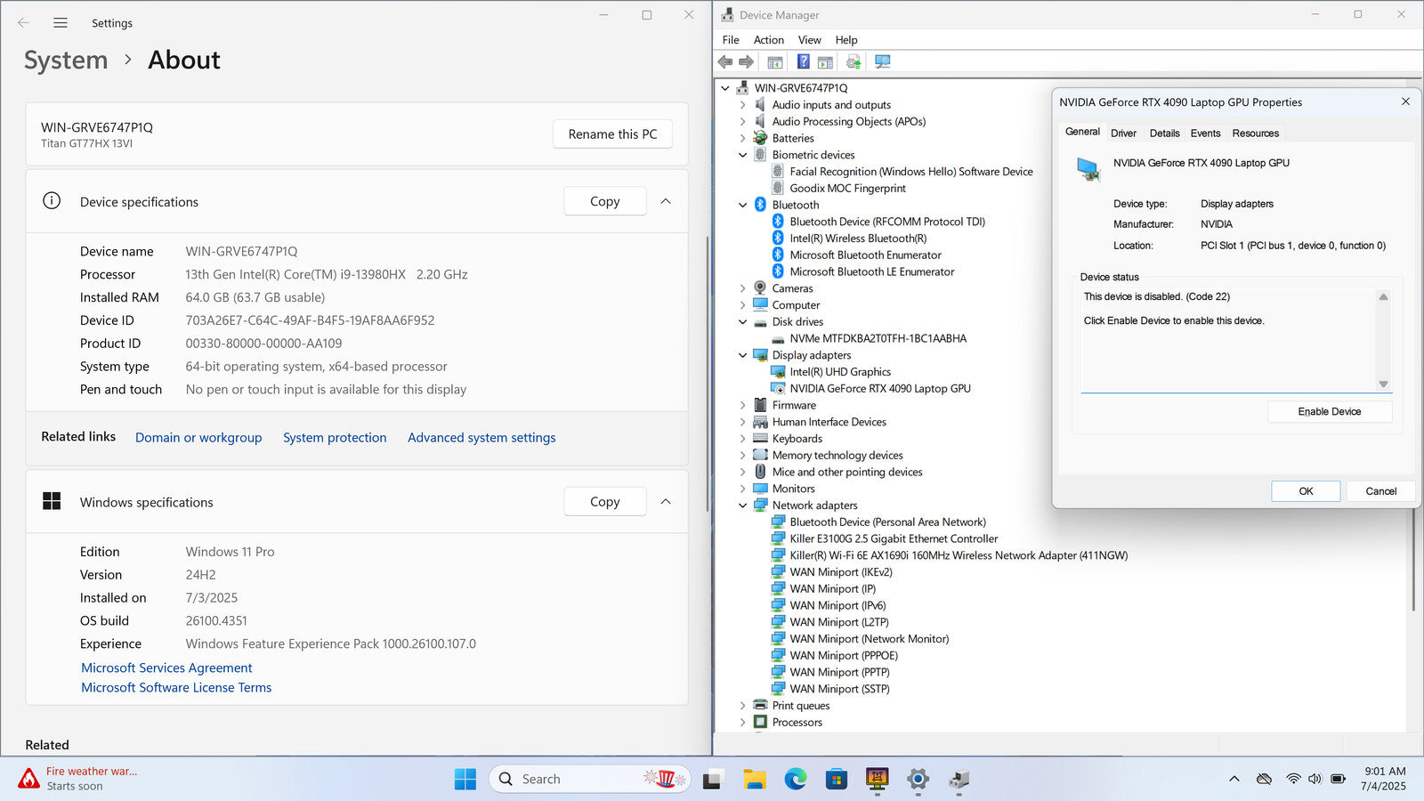Select NVIDIA GeForce RTX 4090 Laptop GPU device
Image resolution: width=1424 pixels, height=801 pixels.
pyautogui.click(x=879, y=388)
